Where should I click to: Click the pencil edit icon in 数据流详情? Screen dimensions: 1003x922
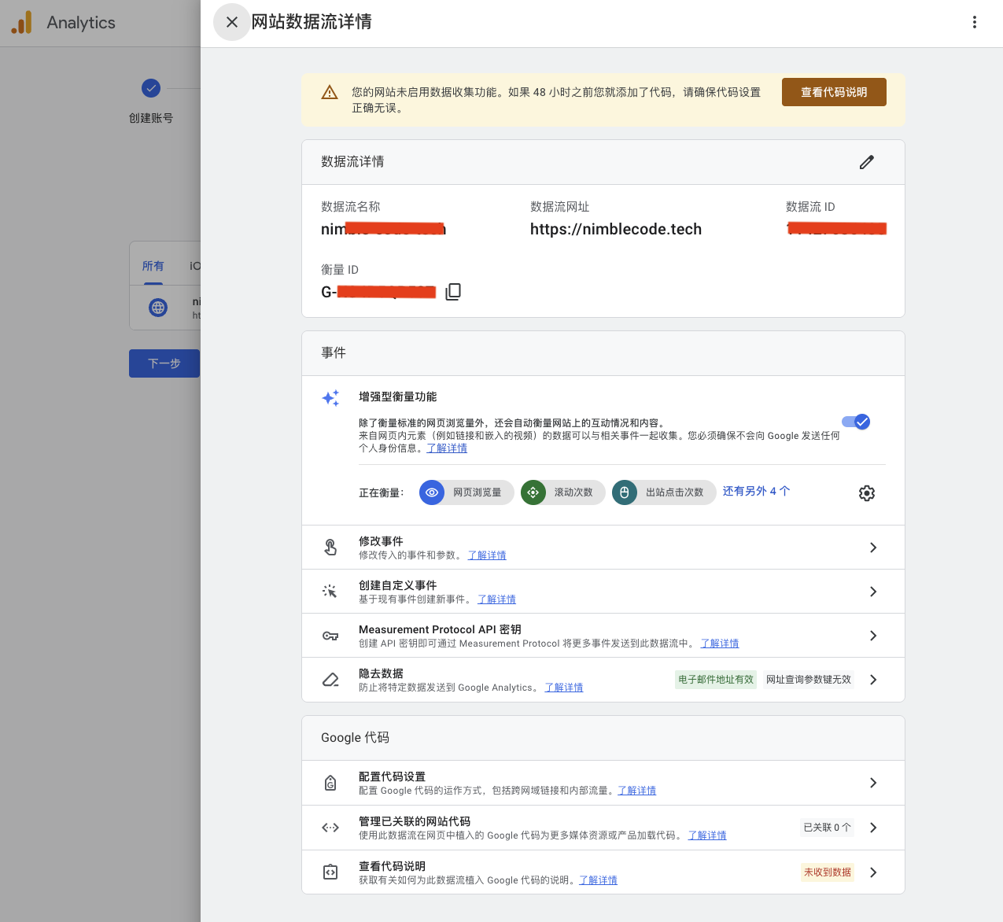click(866, 162)
